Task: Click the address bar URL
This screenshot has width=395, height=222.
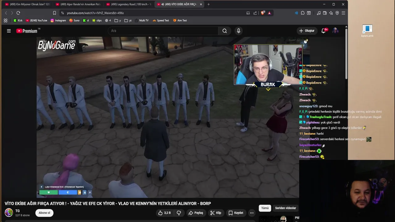Action: point(95,13)
